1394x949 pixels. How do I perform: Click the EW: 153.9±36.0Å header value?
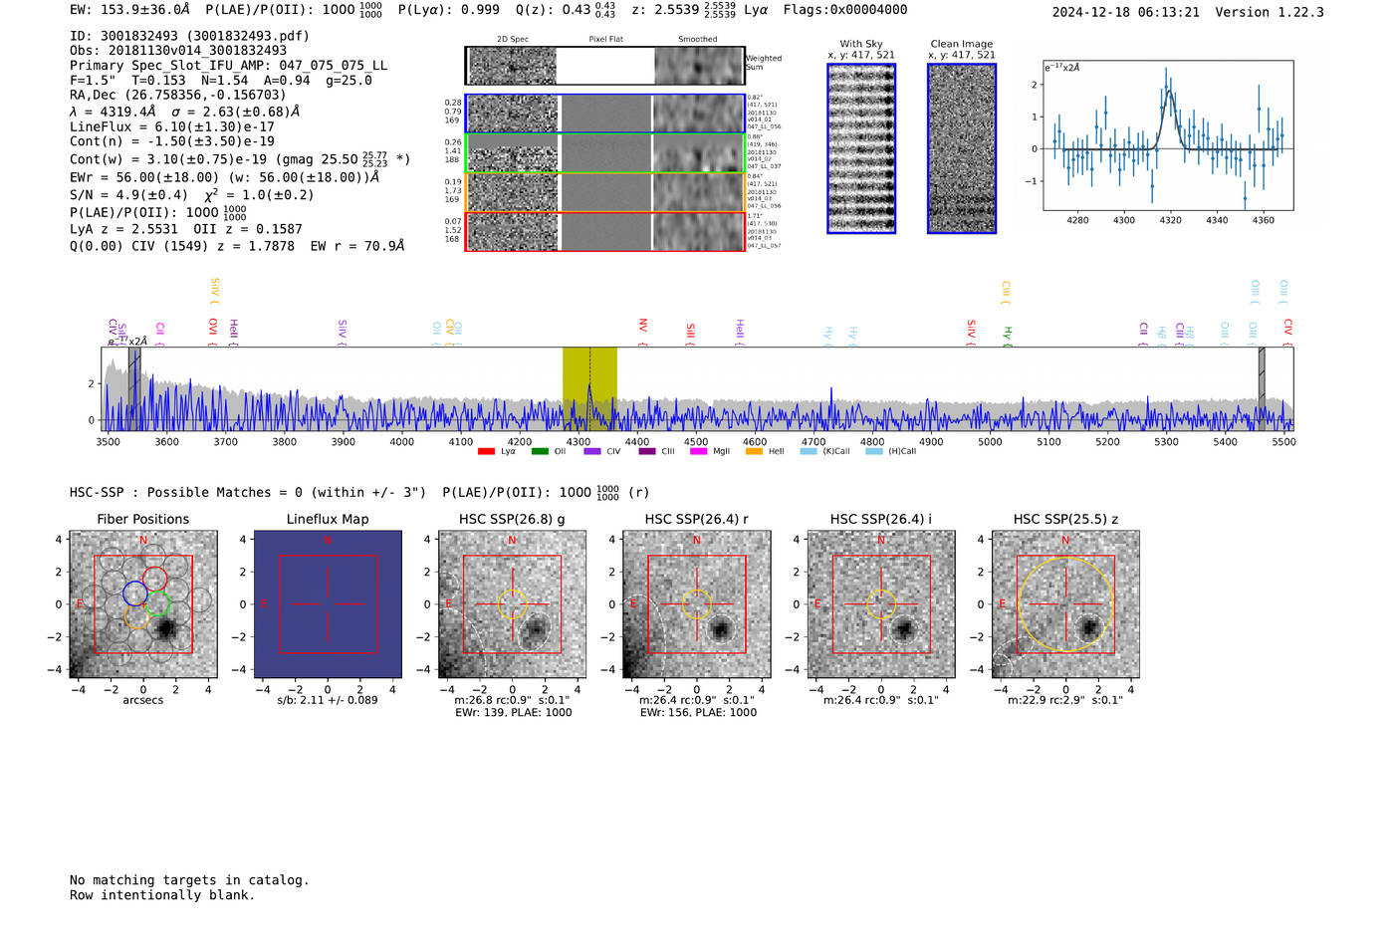click(x=129, y=9)
